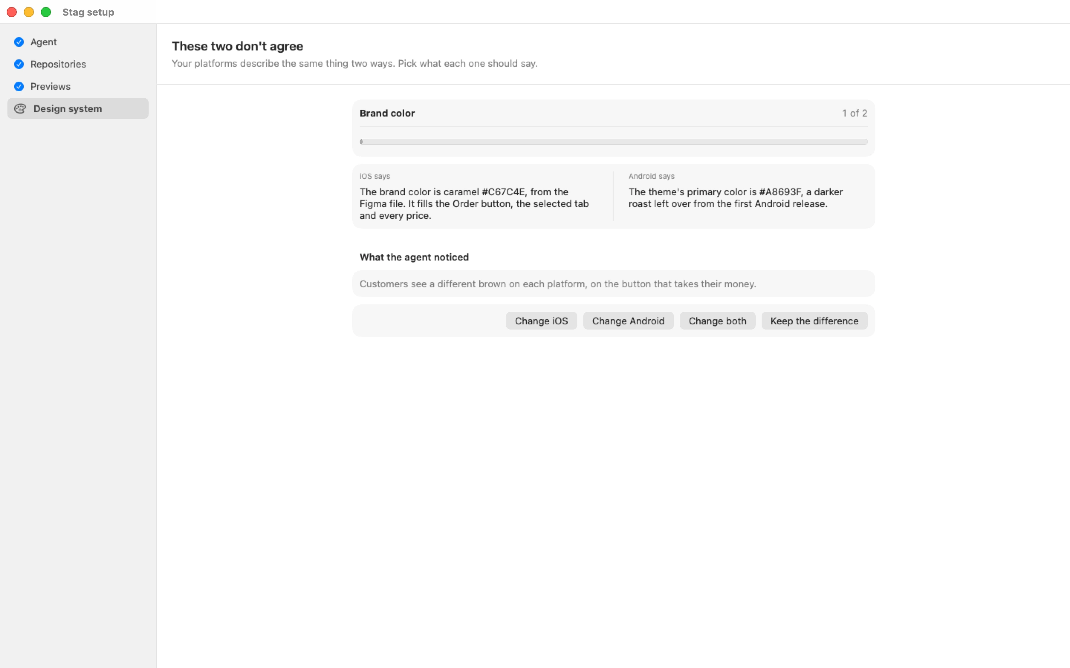This screenshot has width=1070, height=668.
Task: Click the iOS caramel #C67C4E description
Action: pyautogui.click(x=474, y=204)
